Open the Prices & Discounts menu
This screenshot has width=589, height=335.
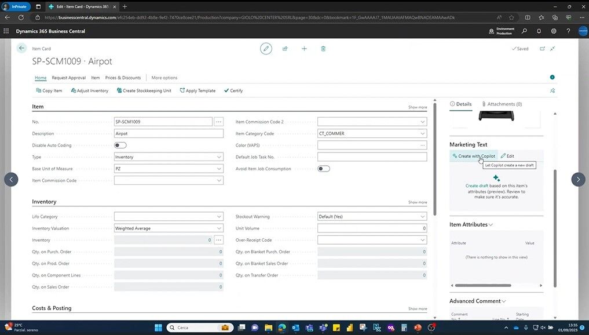[x=123, y=78]
